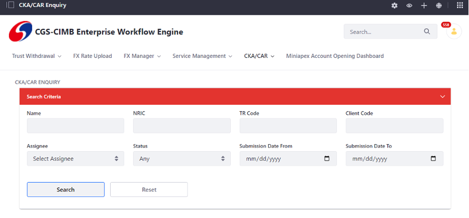Image resolution: width=469 pixels, height=218 pixels.
Task: Click the CKA/CAR Enquiry page title
Action: pos(43,5)
